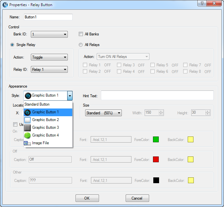Tick the Relay 1 checkbox
This screenshot has height=207, width=224.
pyautogui.click(x=85, y=65)
